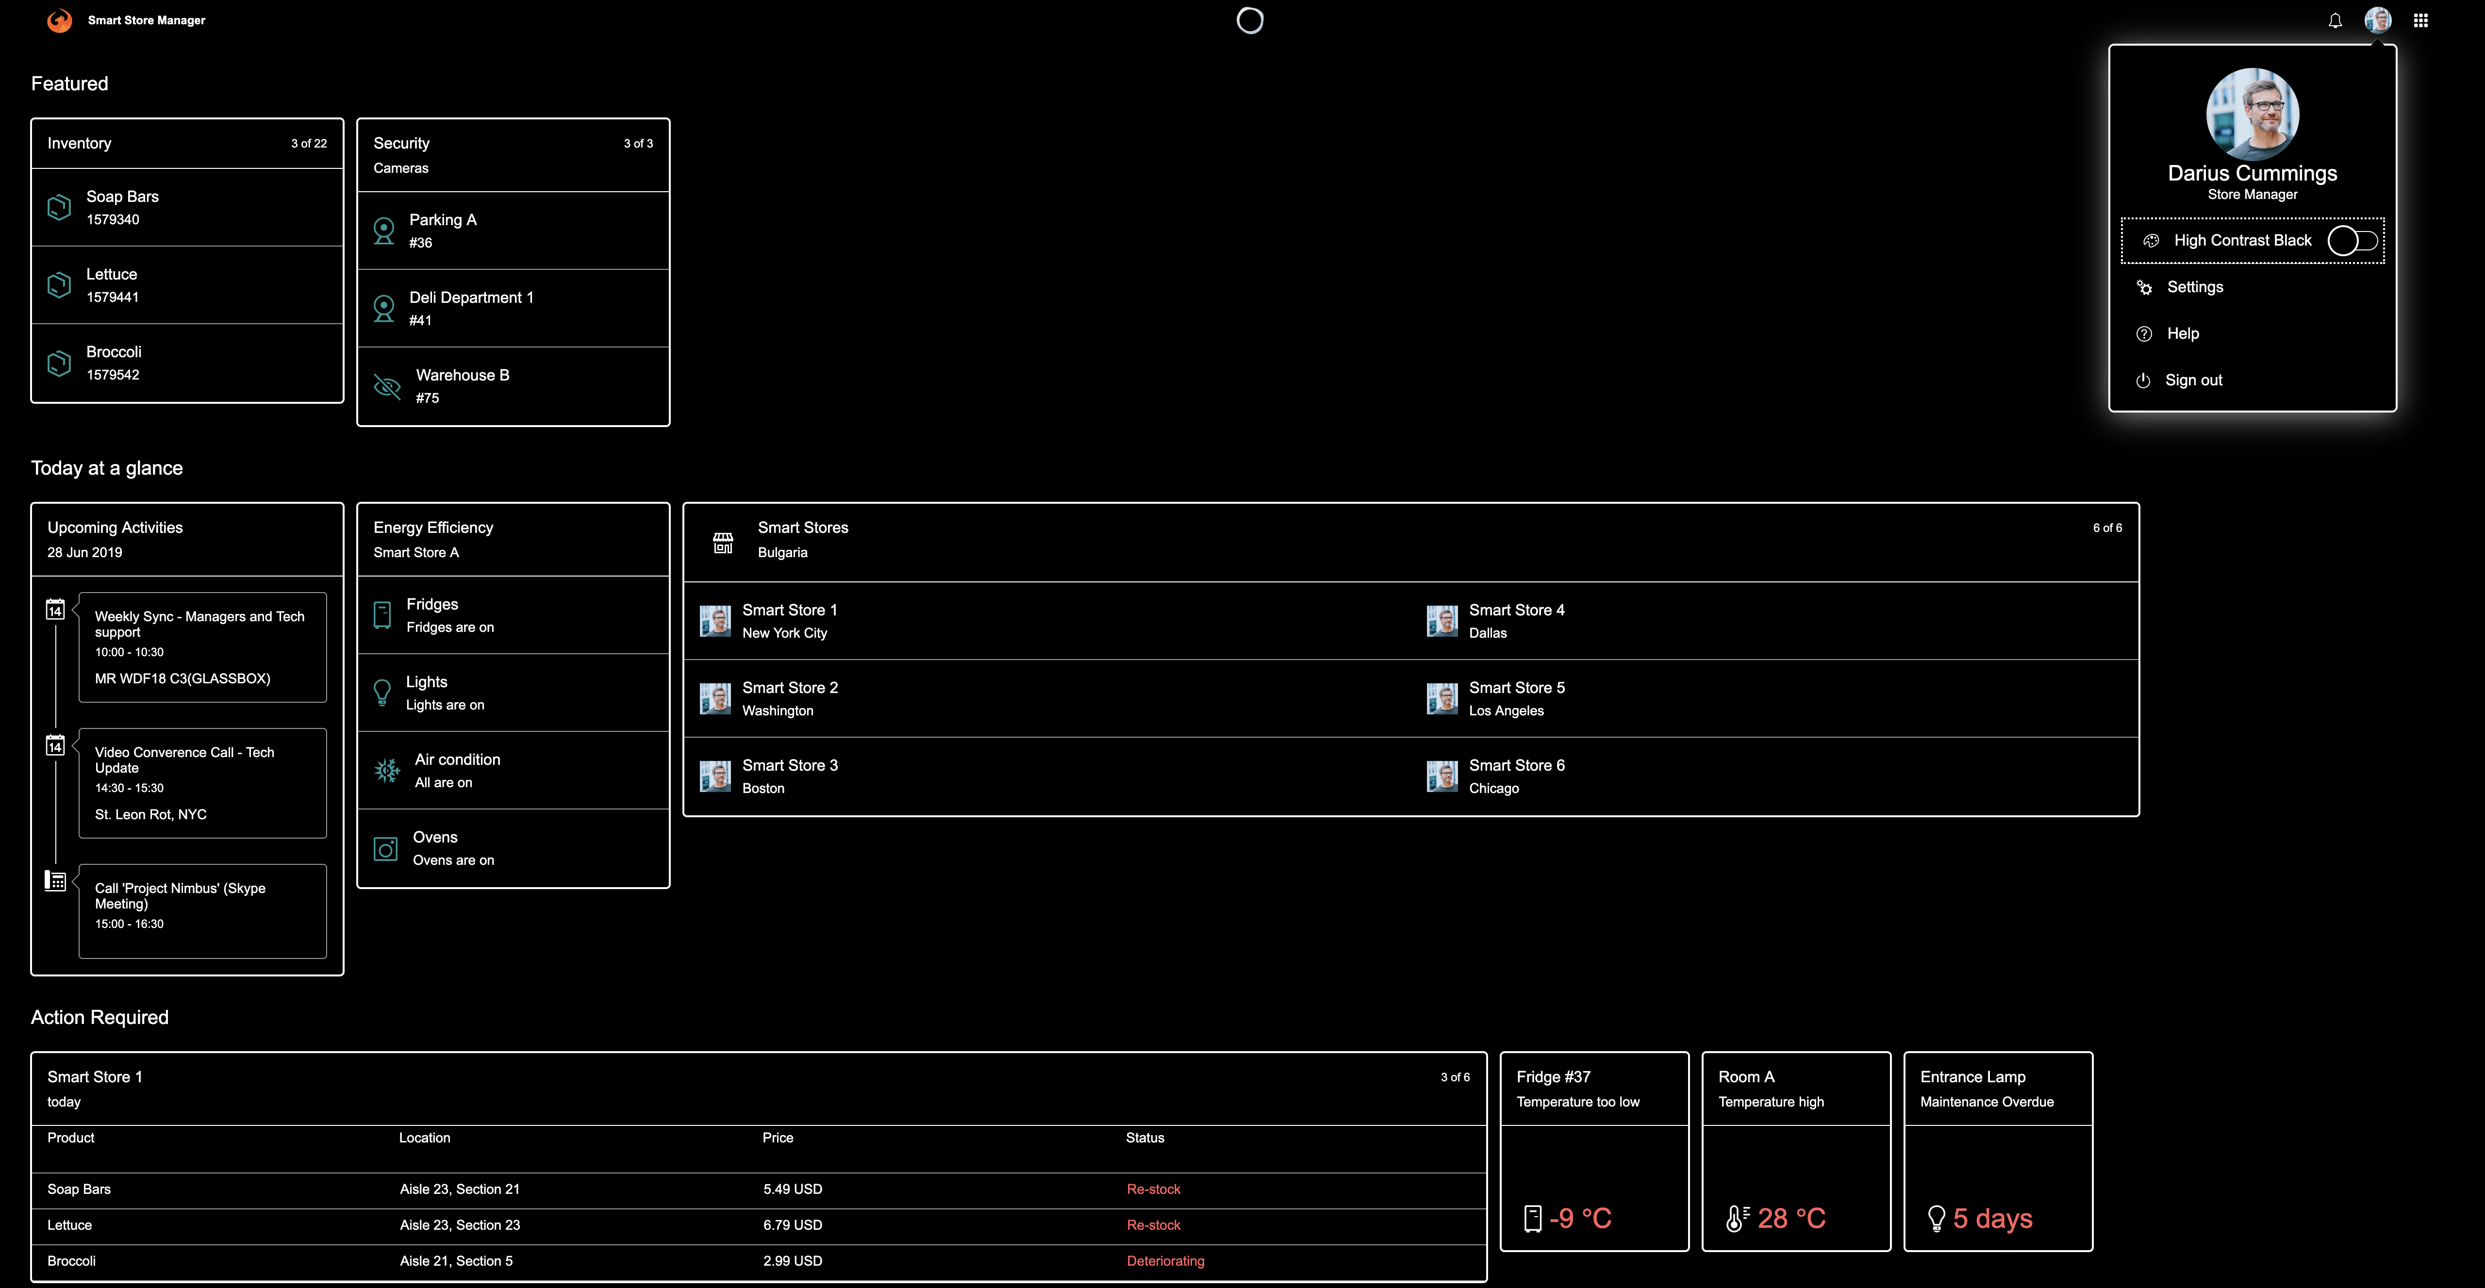This screenshot has height=1288, width=2485.
Task: Click the Air condition snowflake icon
Action: (387, 770)
